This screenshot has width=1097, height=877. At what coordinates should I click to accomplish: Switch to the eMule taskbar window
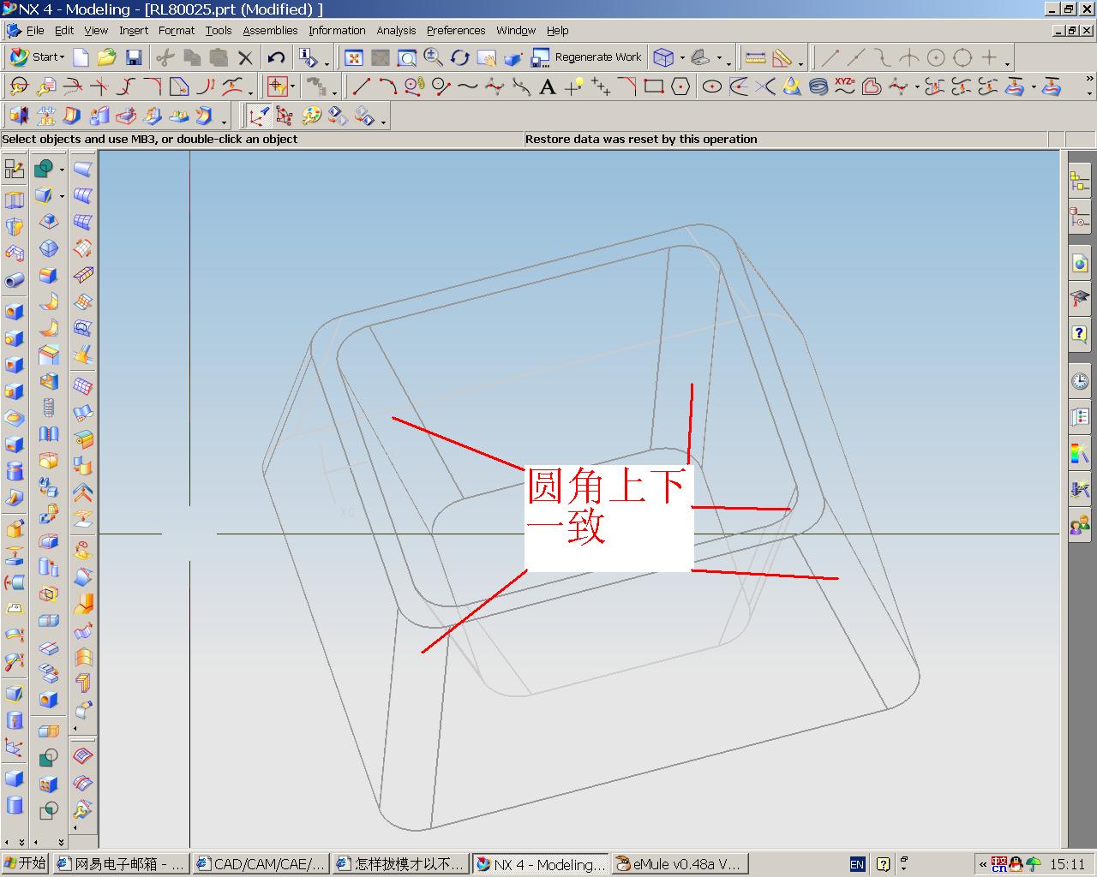click(679, 864)
